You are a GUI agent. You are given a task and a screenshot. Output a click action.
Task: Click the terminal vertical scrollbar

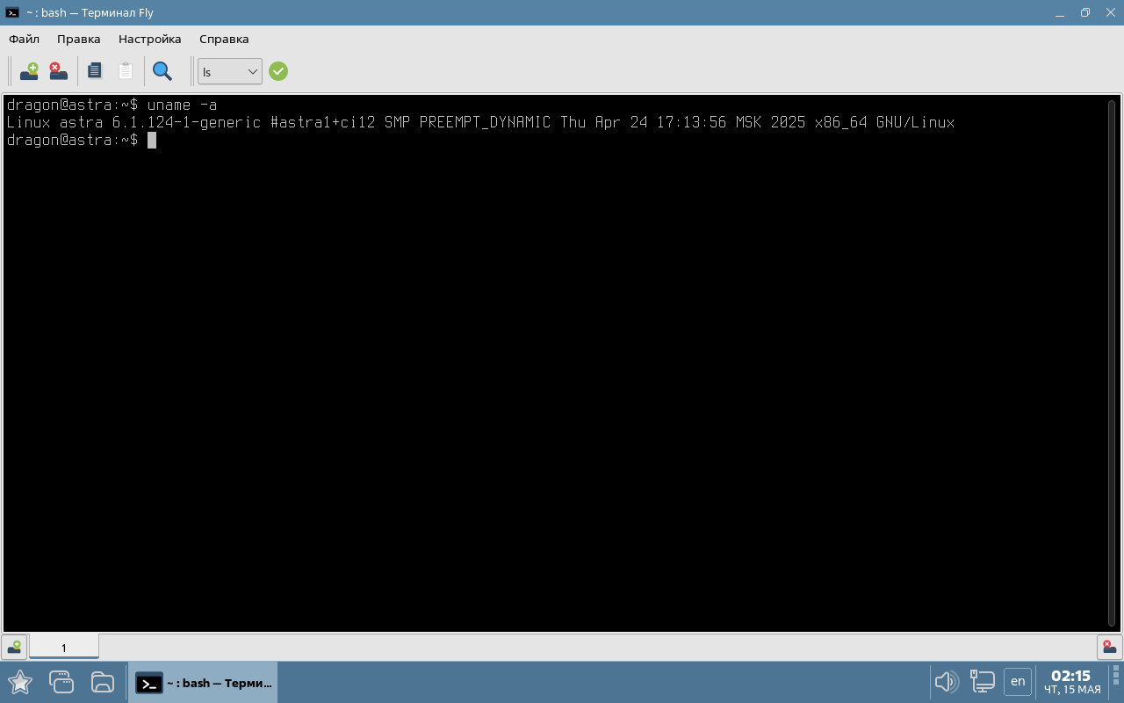(1112, 351)
